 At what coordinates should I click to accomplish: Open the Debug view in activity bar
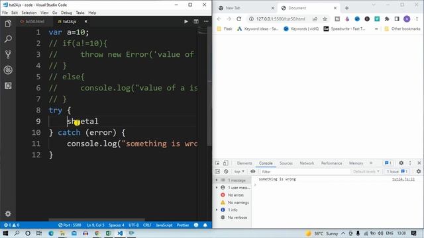click(8, 70)
